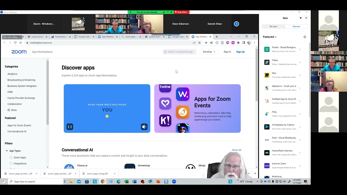The image size is (347, 195).
Task: Open options for first zoom_apps_produc jfif download
Action: point(36,174)
